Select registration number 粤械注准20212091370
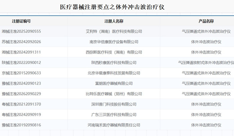Image resolution: width=234 pixels, height=136 pixels. (x=21, y=104)
